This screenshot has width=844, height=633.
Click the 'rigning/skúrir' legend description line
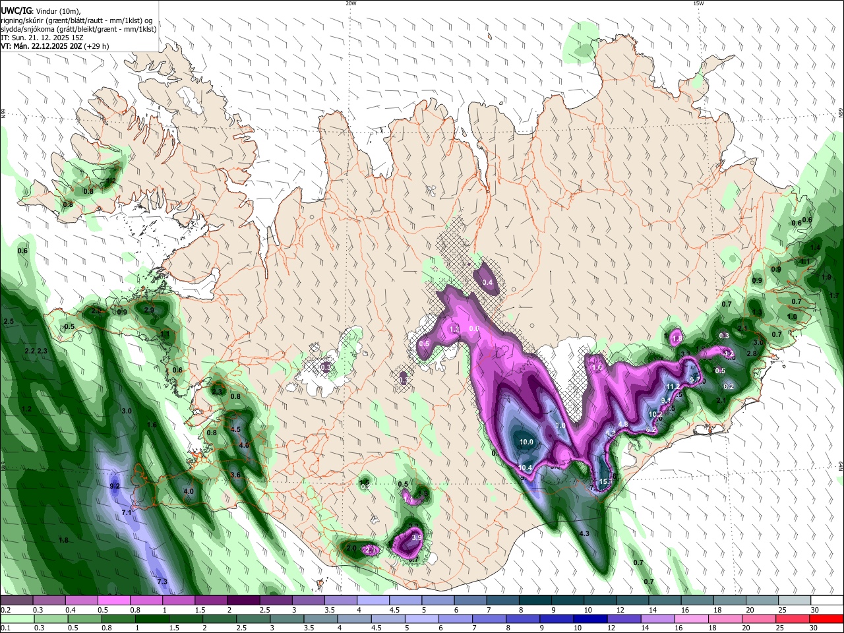[76, 20]
